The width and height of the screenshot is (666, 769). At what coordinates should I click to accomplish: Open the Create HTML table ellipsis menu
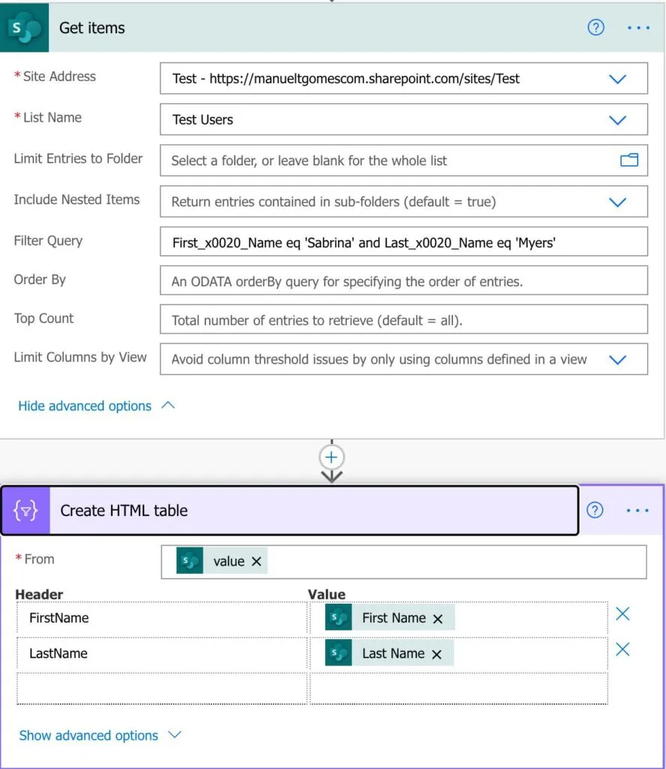[x=637, y=511]
